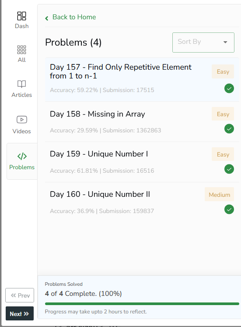
Task: Open Day 158 - Missing in Array
Action: [98, 114]
